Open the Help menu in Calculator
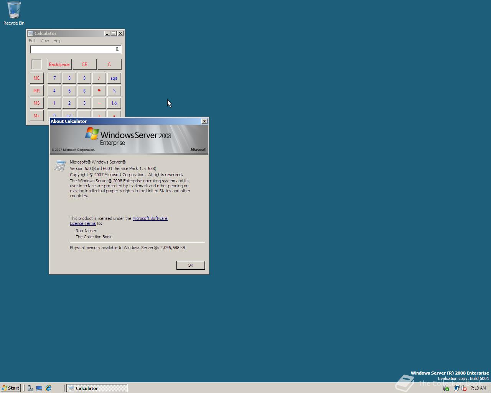The width and height of the screenshot is (491, 393). 57,41
